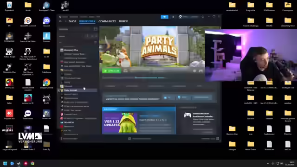Launch AnyDesk from desktop
Screen dimensions: 297x167
pos(9,115)
